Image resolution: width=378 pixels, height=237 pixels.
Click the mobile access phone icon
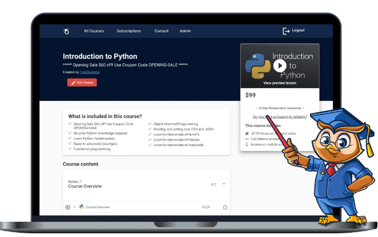[x=247, y=145]
